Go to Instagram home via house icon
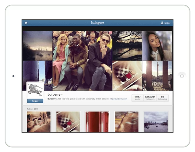 (26, 23)
